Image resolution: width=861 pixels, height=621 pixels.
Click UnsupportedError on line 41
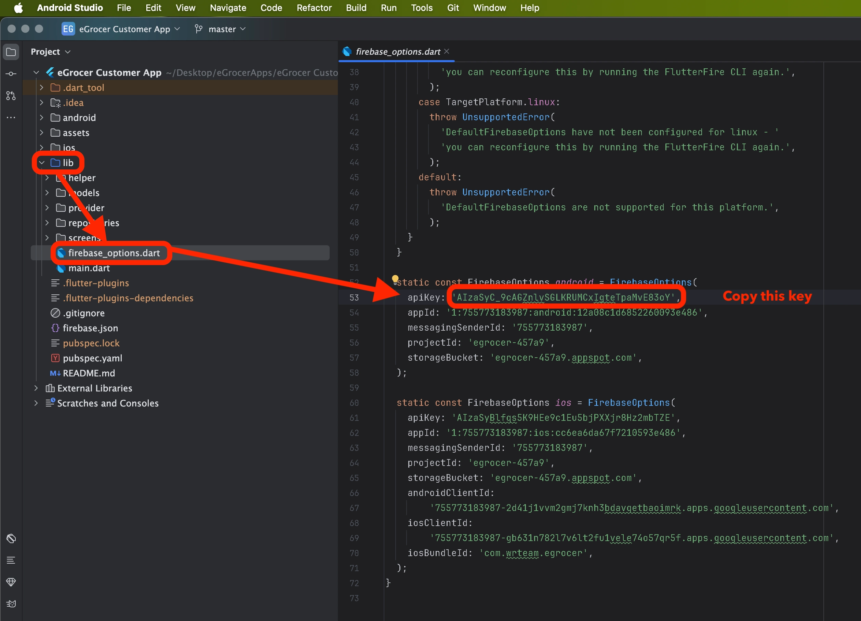(x=506, y=117)
